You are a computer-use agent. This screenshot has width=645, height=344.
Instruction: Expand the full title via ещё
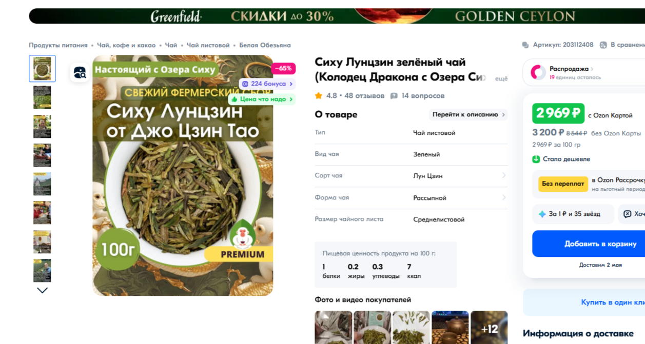(501, 78)
